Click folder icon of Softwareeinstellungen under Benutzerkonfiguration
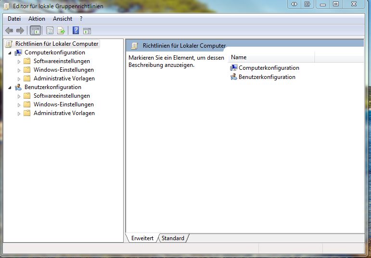 (27, 96)
